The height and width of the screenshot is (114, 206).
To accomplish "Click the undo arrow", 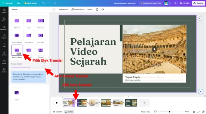I will pos(44,3).
